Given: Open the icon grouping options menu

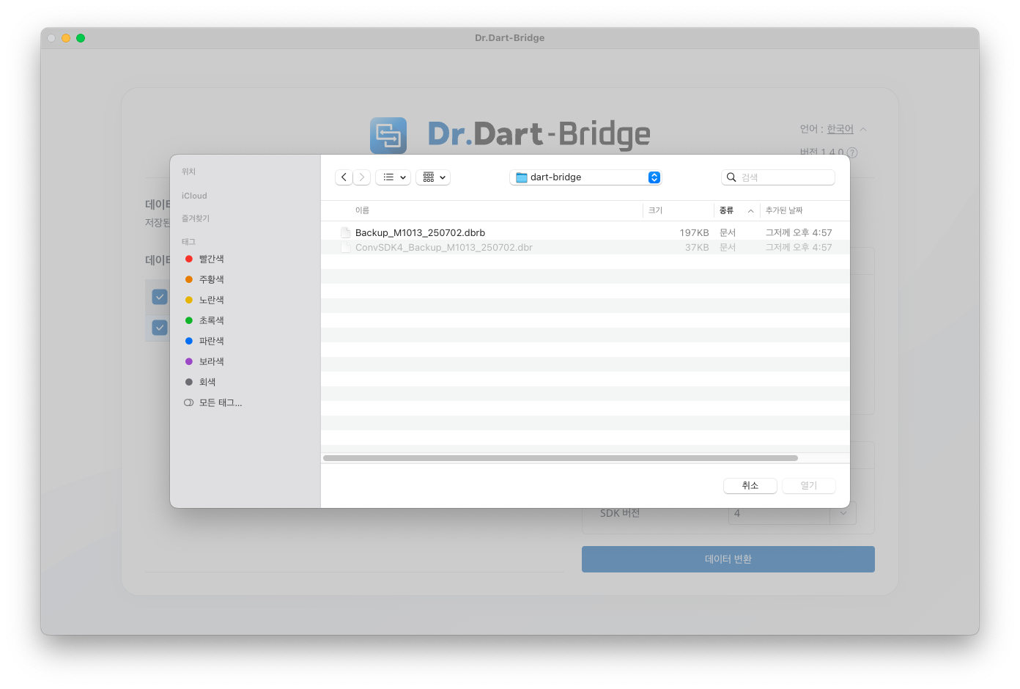Looking at the screenshot, I should pyautogui.click(x=432, y=177).
